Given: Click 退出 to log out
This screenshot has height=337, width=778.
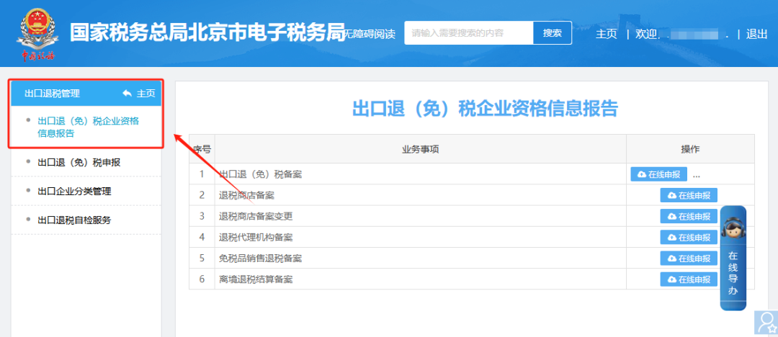Looking at the screenshot, I should pos(756,34).
